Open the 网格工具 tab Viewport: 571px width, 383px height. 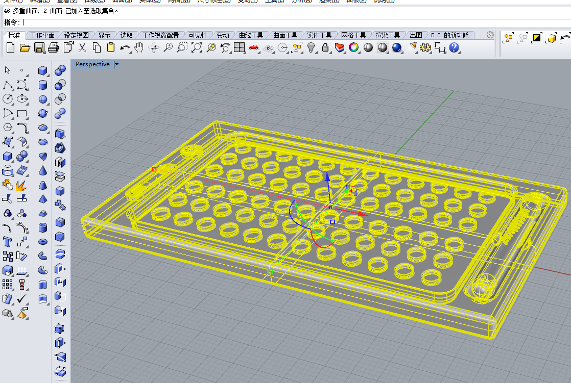coord(353,35)
